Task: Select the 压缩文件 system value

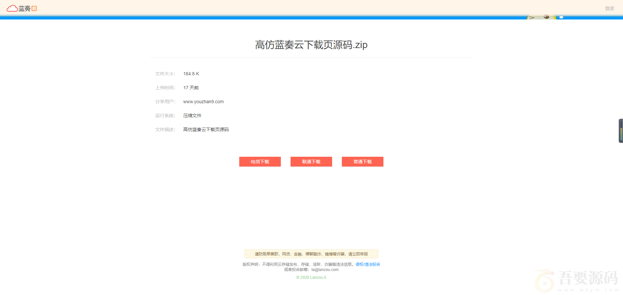Action: click(x=192, y=116)
